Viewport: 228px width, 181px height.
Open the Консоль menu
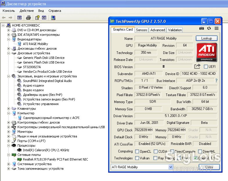[9, 11]
